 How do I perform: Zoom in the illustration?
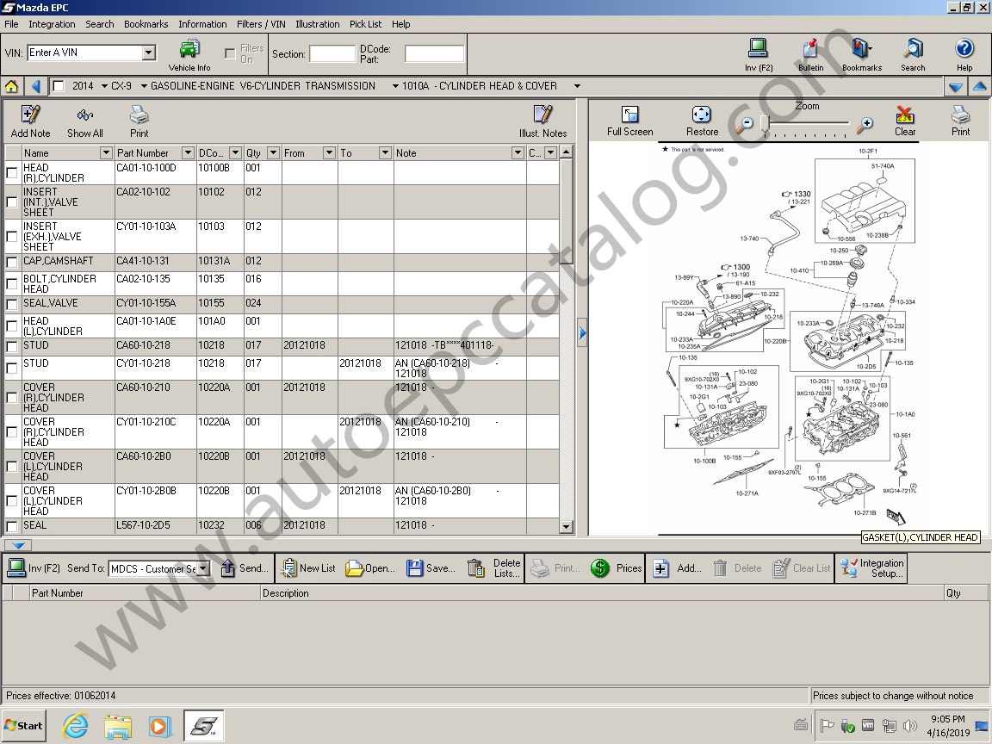[x=865, y=124]
